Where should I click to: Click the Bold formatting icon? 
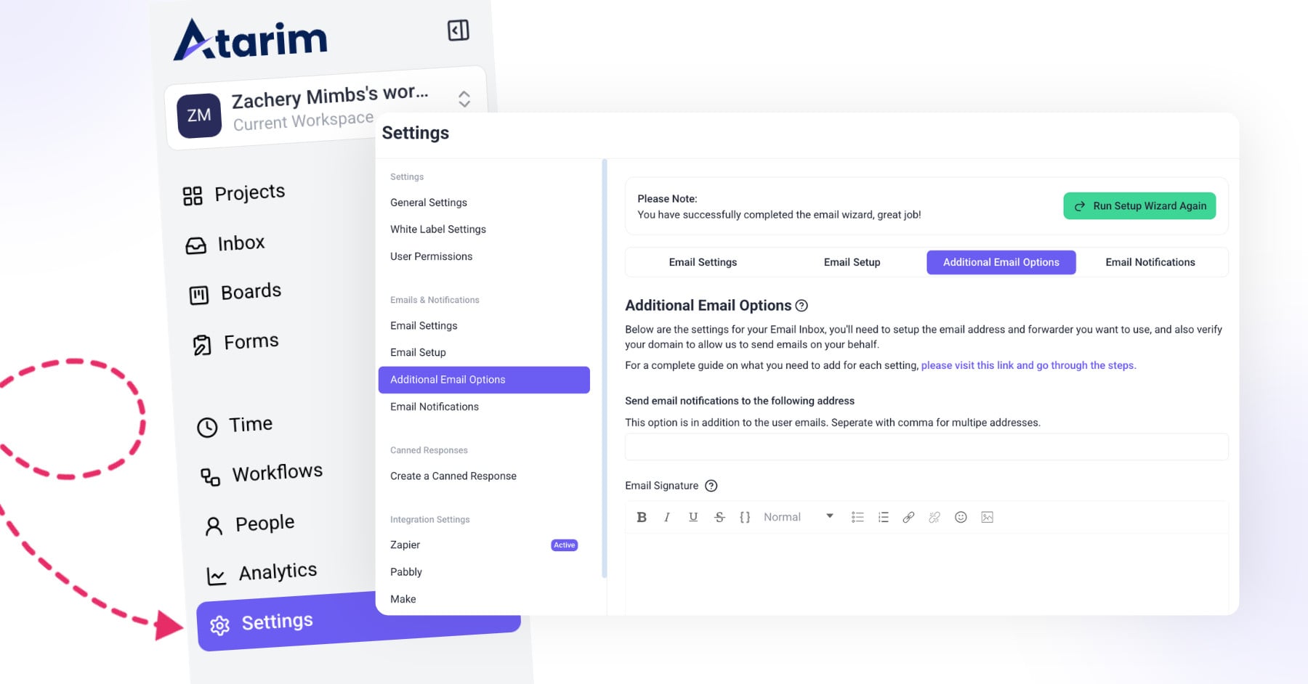click(641, 517)
